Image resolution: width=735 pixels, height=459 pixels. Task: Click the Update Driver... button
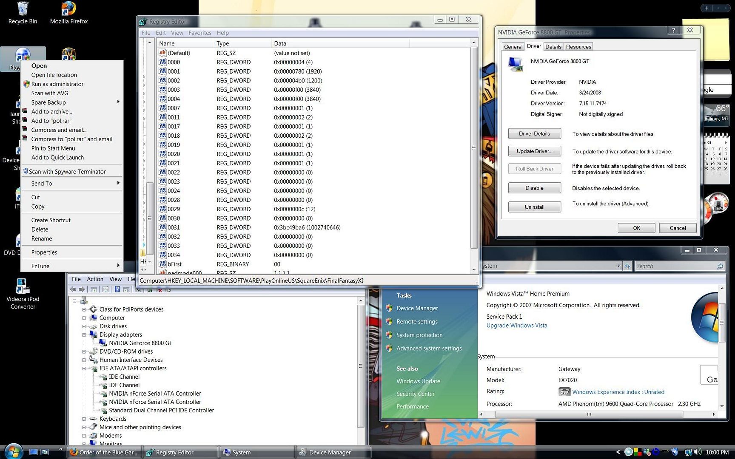tap(534, 151)
